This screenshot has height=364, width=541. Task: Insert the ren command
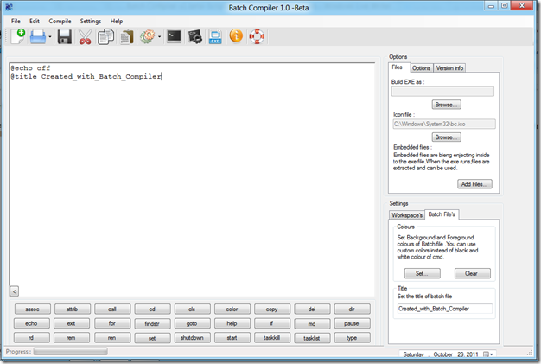112,338
